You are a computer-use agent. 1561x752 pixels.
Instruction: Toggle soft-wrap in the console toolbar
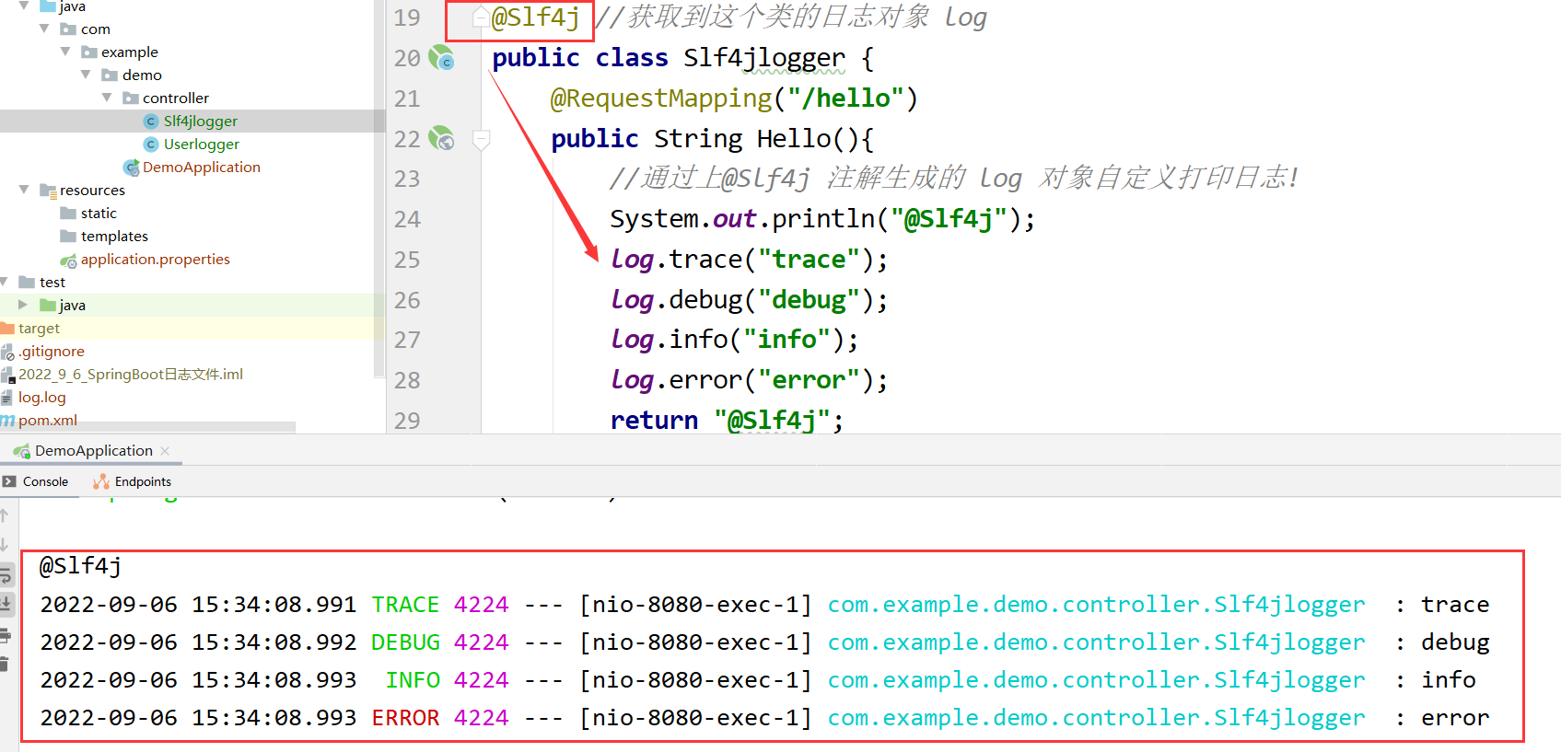(6, 576)
